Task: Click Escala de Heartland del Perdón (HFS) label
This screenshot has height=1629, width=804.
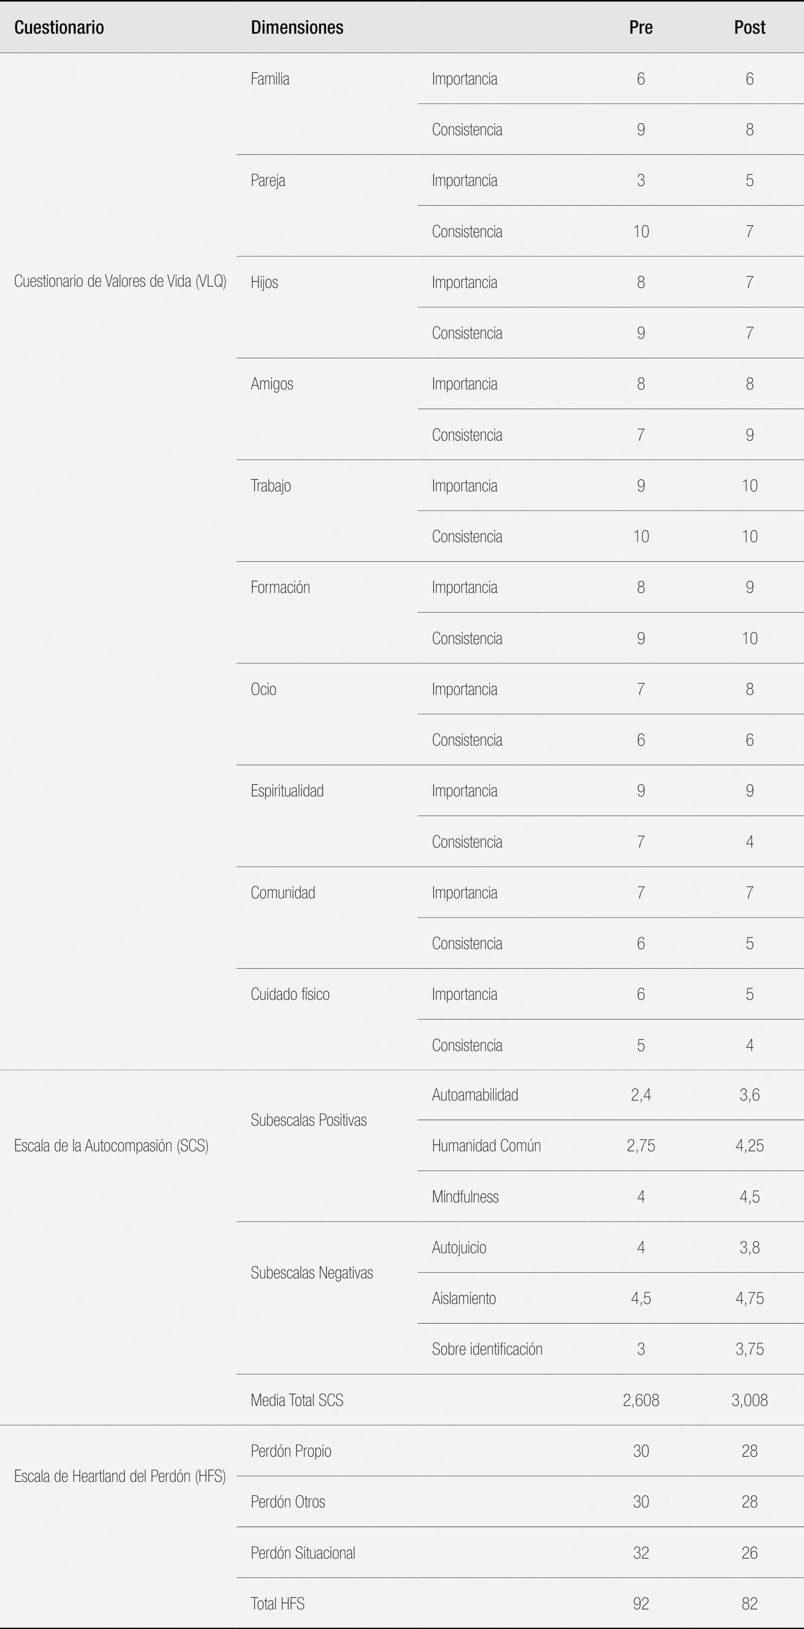Action: pyautogui.click(x=120, y=1477)
